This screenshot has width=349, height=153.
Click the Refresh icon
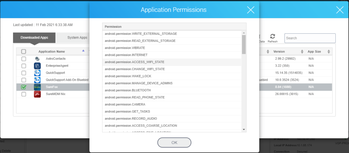(x=272, y=36)
